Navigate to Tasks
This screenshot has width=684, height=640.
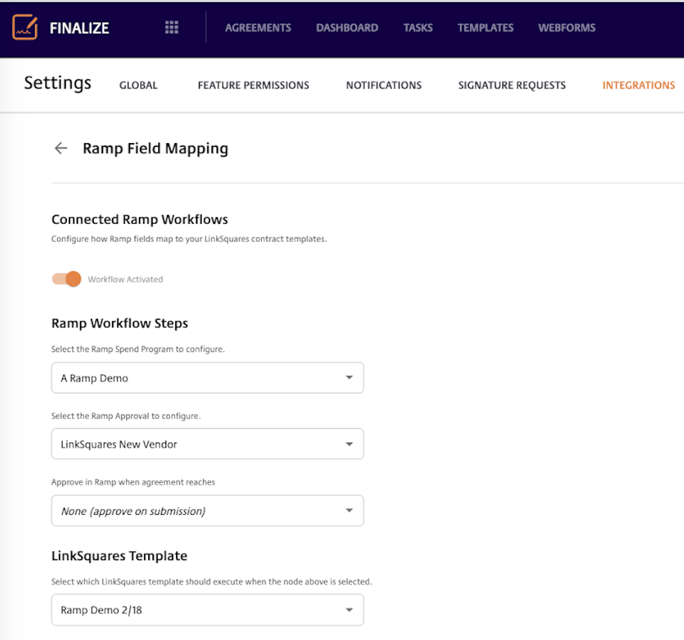(x=418, y=28)
